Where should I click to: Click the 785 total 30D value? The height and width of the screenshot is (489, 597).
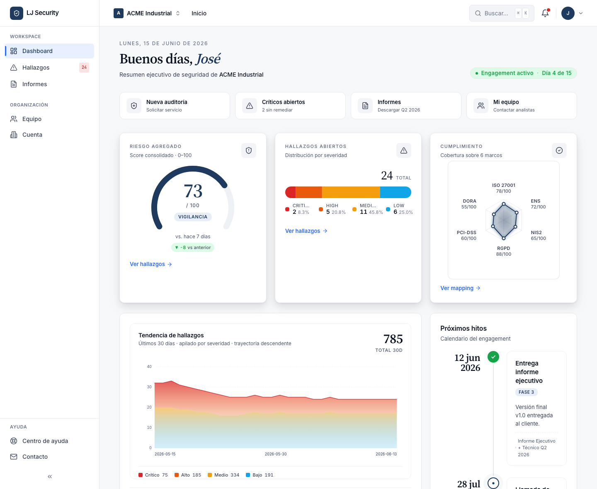393,339
